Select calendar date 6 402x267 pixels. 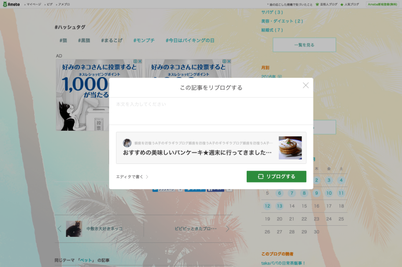(279, 193)
